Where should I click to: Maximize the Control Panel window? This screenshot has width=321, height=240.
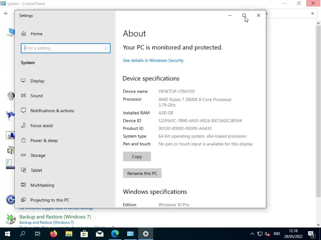[x=299, y=3]
